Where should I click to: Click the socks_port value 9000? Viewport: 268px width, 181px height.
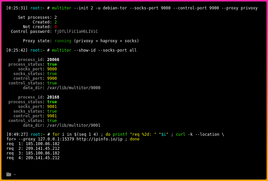(52, 69)
